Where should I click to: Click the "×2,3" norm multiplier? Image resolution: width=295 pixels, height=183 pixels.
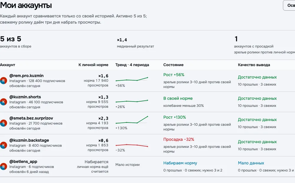[103, 118]
